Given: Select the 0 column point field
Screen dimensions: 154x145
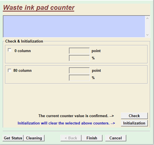Looking at the screenshot, I should tap(79, 51).
